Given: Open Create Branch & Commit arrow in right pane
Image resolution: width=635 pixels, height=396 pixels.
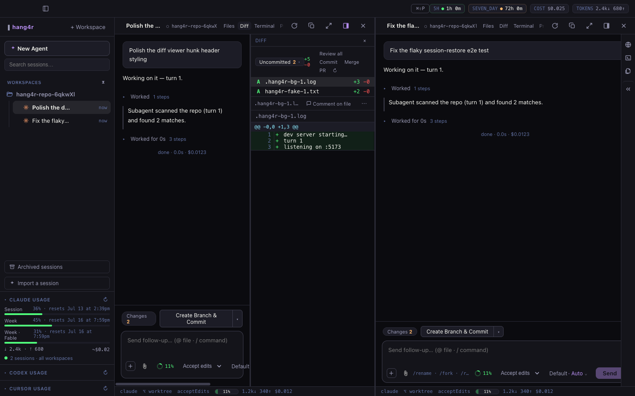Looking at the screenshot, I should point(499,332).
